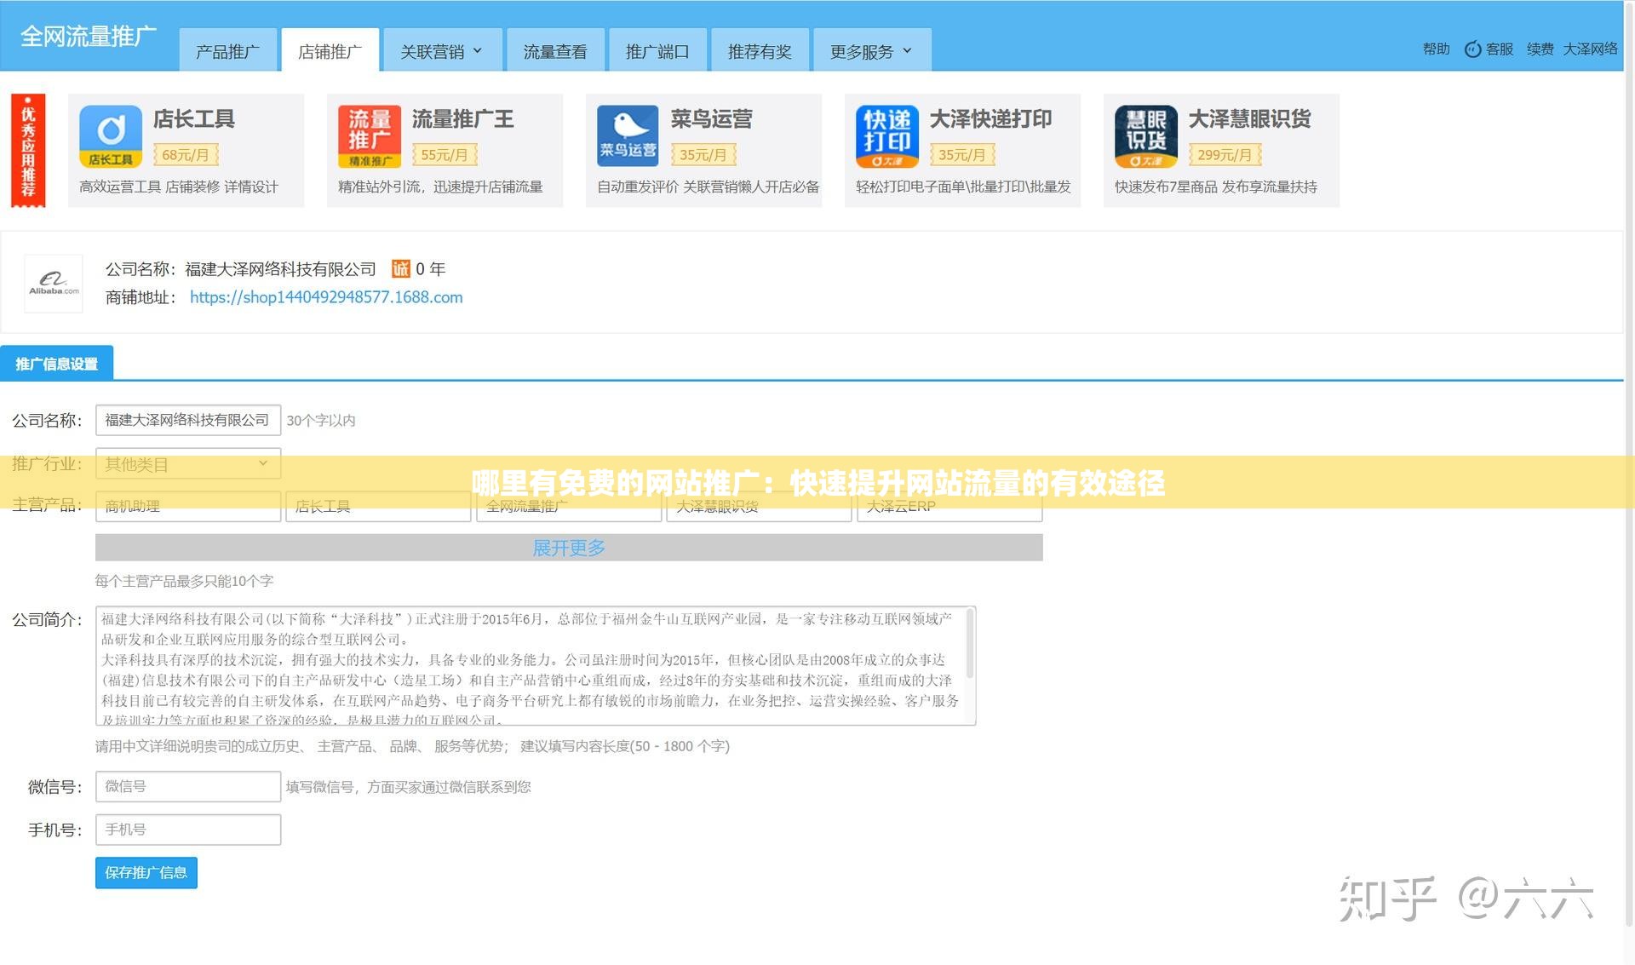Switch to the 产品推广 tab

click(227, 51)
